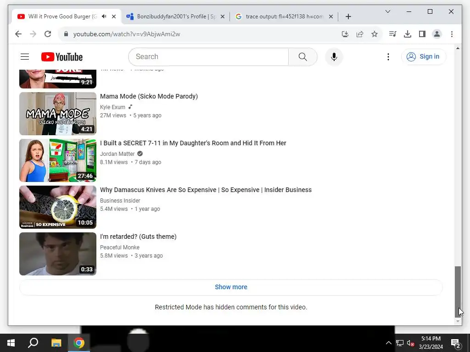
Task: Reload the page
Action: point(48,34)
